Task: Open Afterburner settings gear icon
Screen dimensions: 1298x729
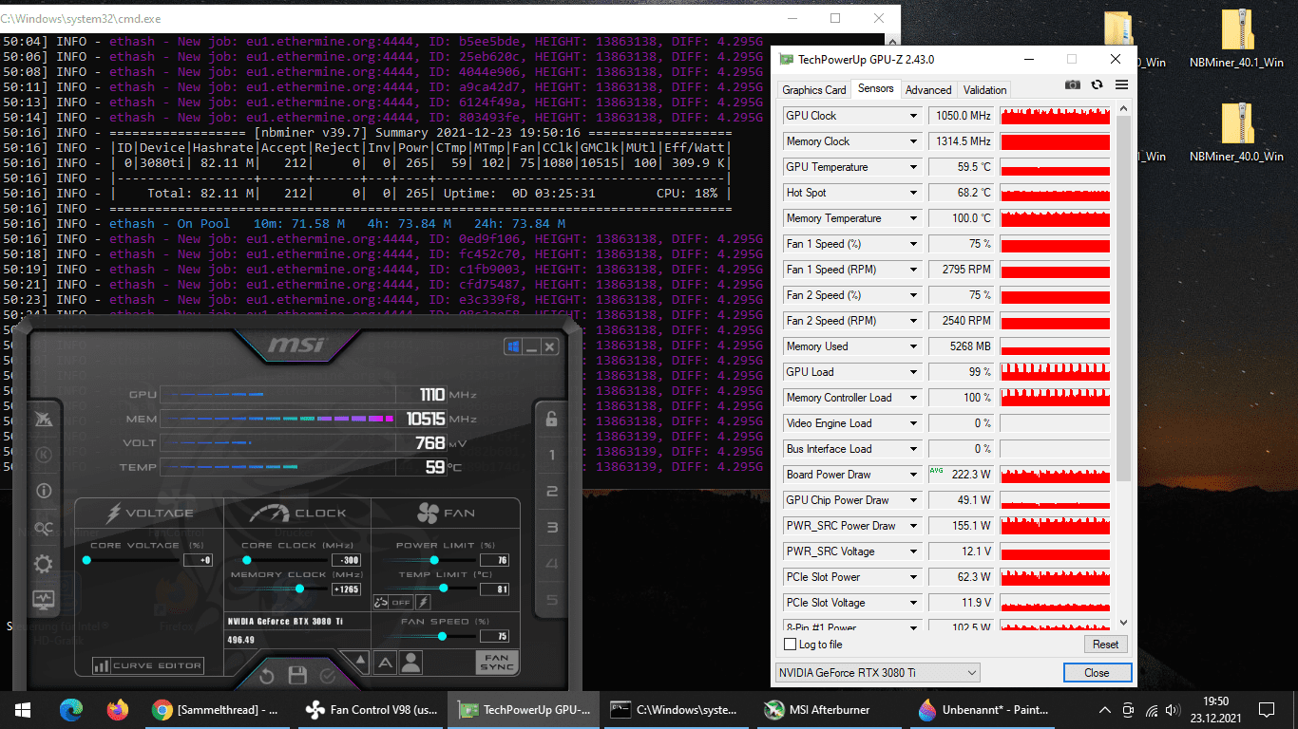Action: coord(44,565)
